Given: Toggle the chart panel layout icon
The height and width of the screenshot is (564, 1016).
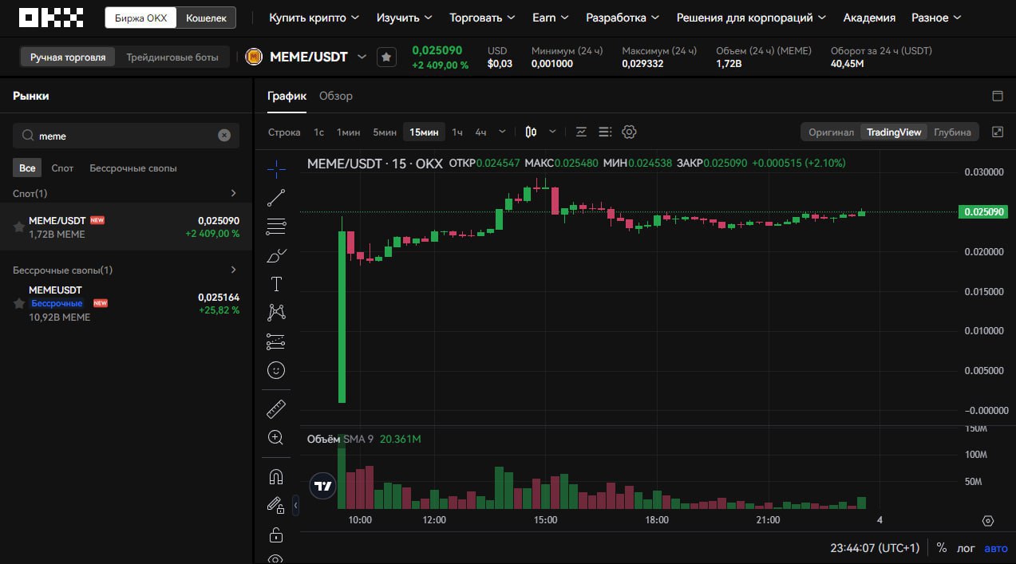Looking at the screenshot, I should 998,96.
